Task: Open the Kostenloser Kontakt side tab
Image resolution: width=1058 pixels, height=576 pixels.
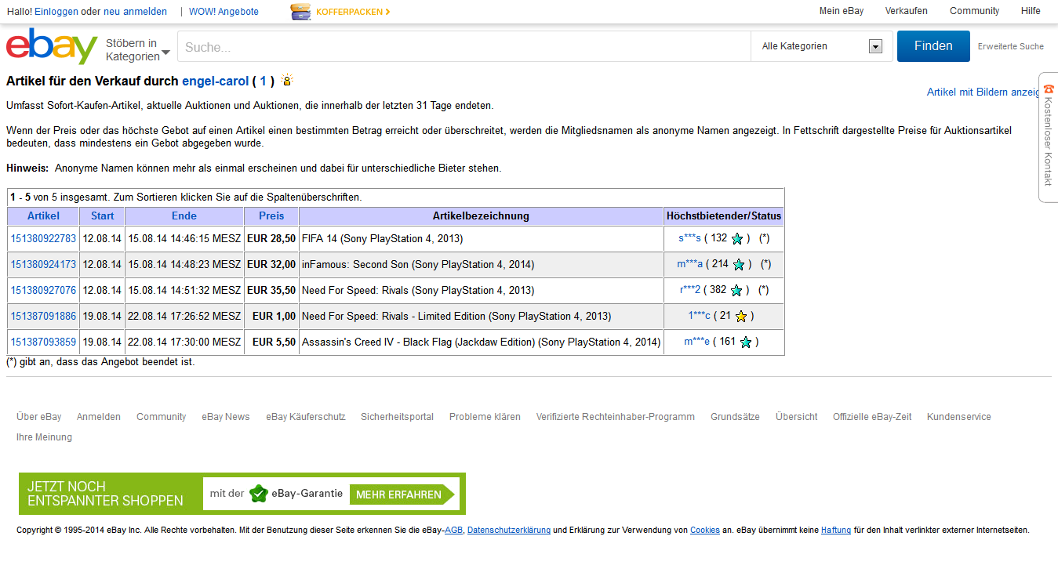Action: point(1049,137)
